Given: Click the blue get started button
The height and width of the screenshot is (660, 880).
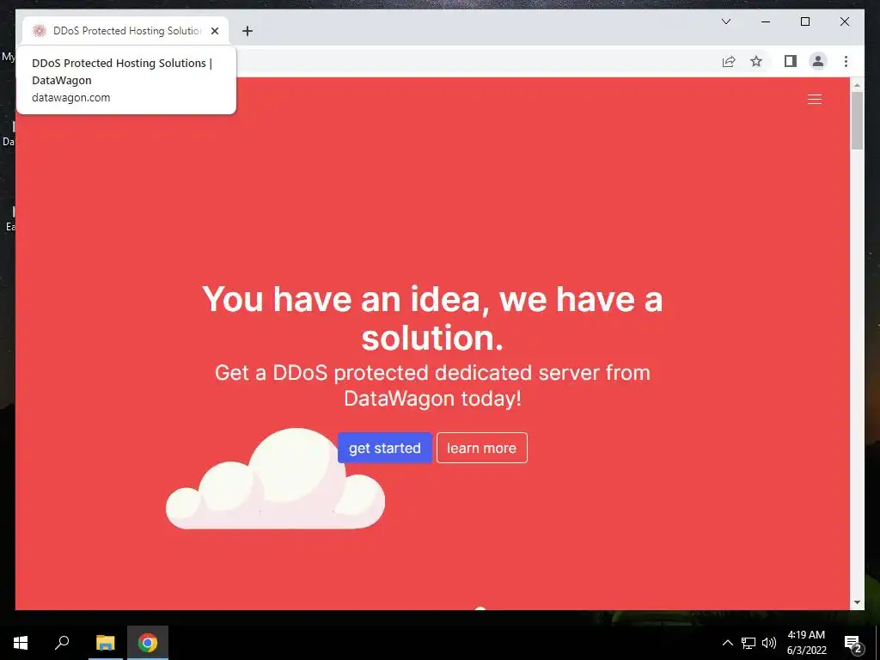Looking at the screenshot, I should [x=384, y=448].
